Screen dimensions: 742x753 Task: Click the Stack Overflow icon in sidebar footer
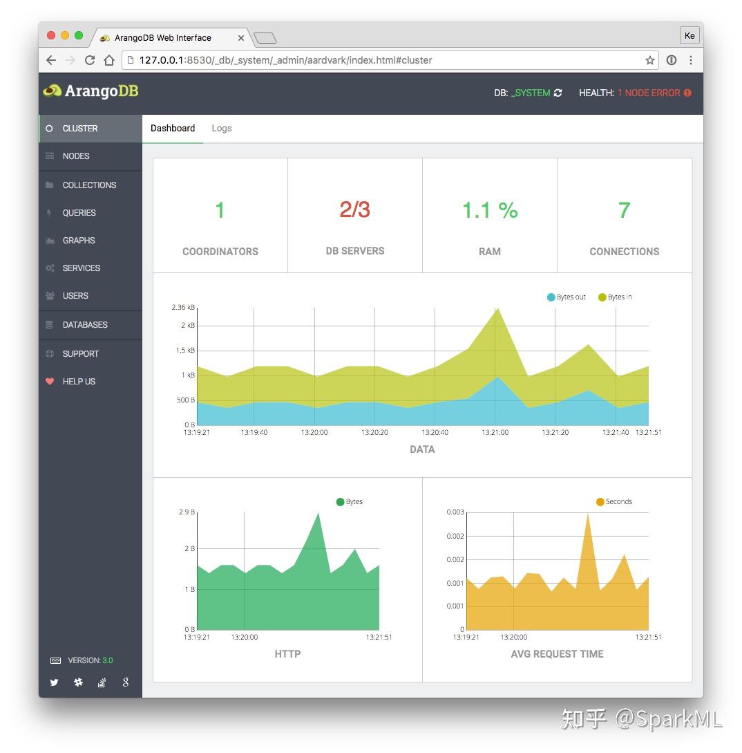tap(102, 682)
